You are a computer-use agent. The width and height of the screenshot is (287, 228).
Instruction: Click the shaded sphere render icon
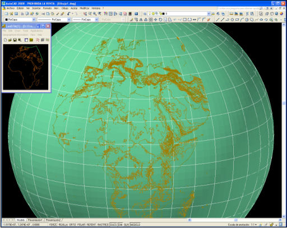[x=281, y=14]
